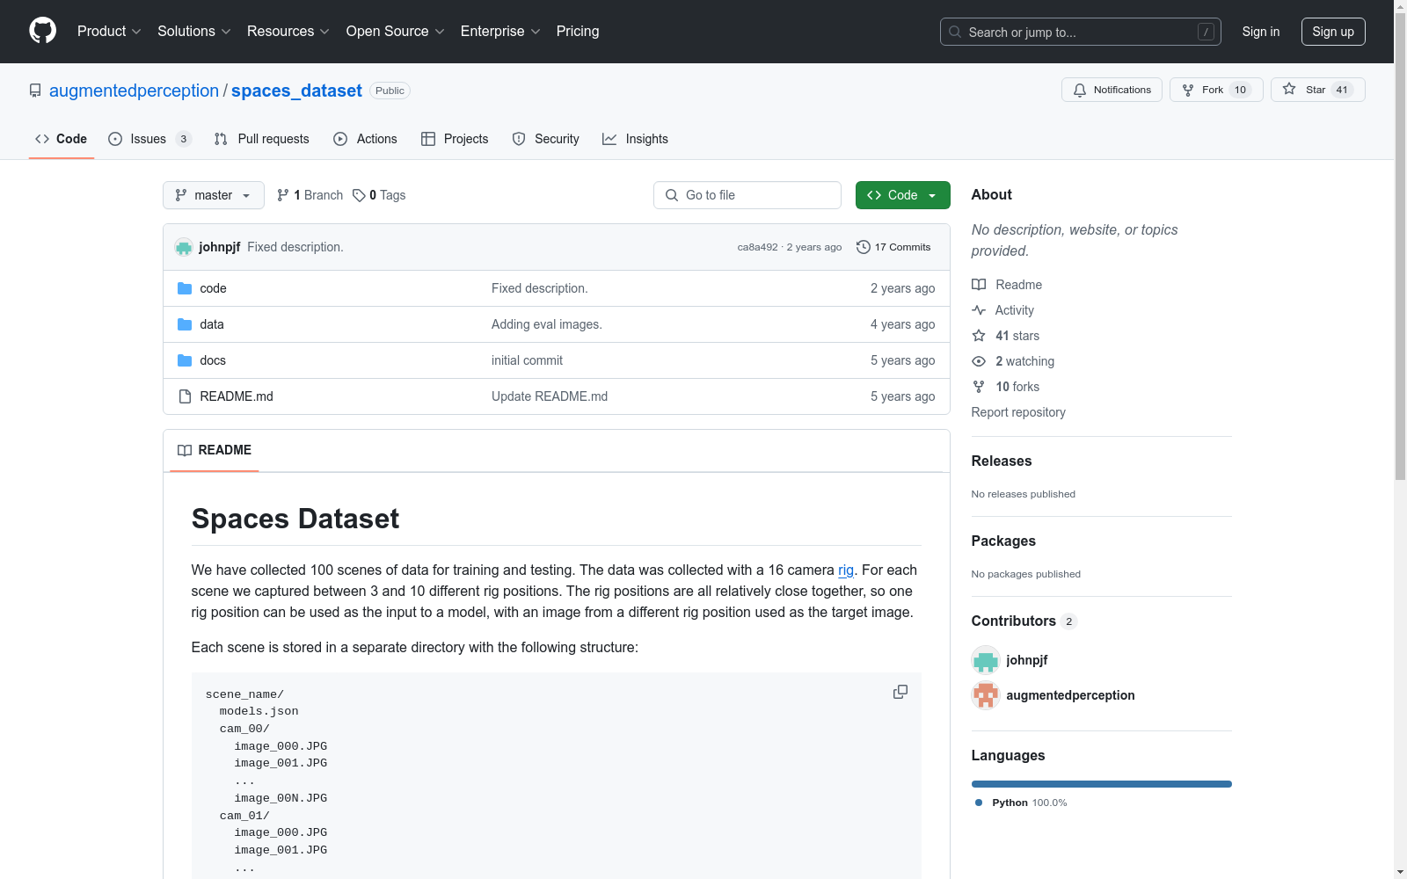Click johnpjf avatar in Contributors
This screenshot has width=1407, height=879.
tap(986, 660)
